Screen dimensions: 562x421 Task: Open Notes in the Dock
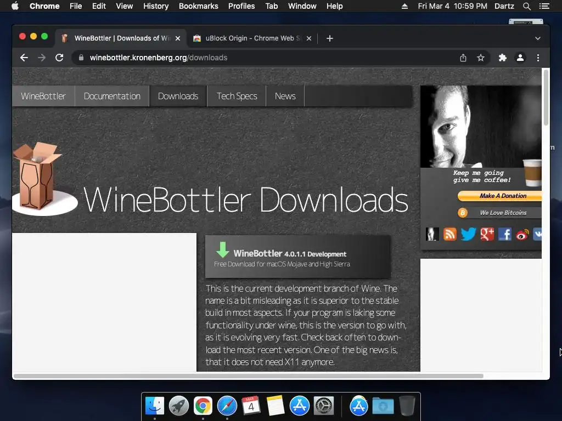[276, 406]
